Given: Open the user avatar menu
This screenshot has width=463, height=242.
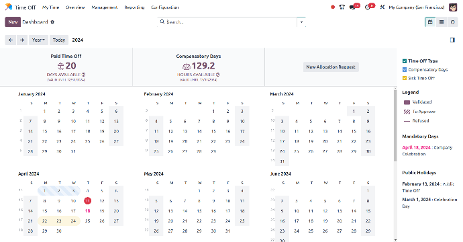Looking at the screenshot, I should click(453, 7).
